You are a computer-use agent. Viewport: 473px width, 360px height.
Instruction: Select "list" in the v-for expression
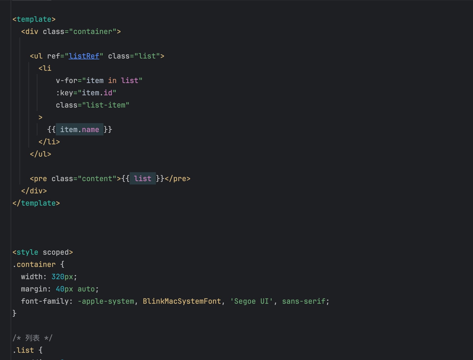[x=130, y=81]
